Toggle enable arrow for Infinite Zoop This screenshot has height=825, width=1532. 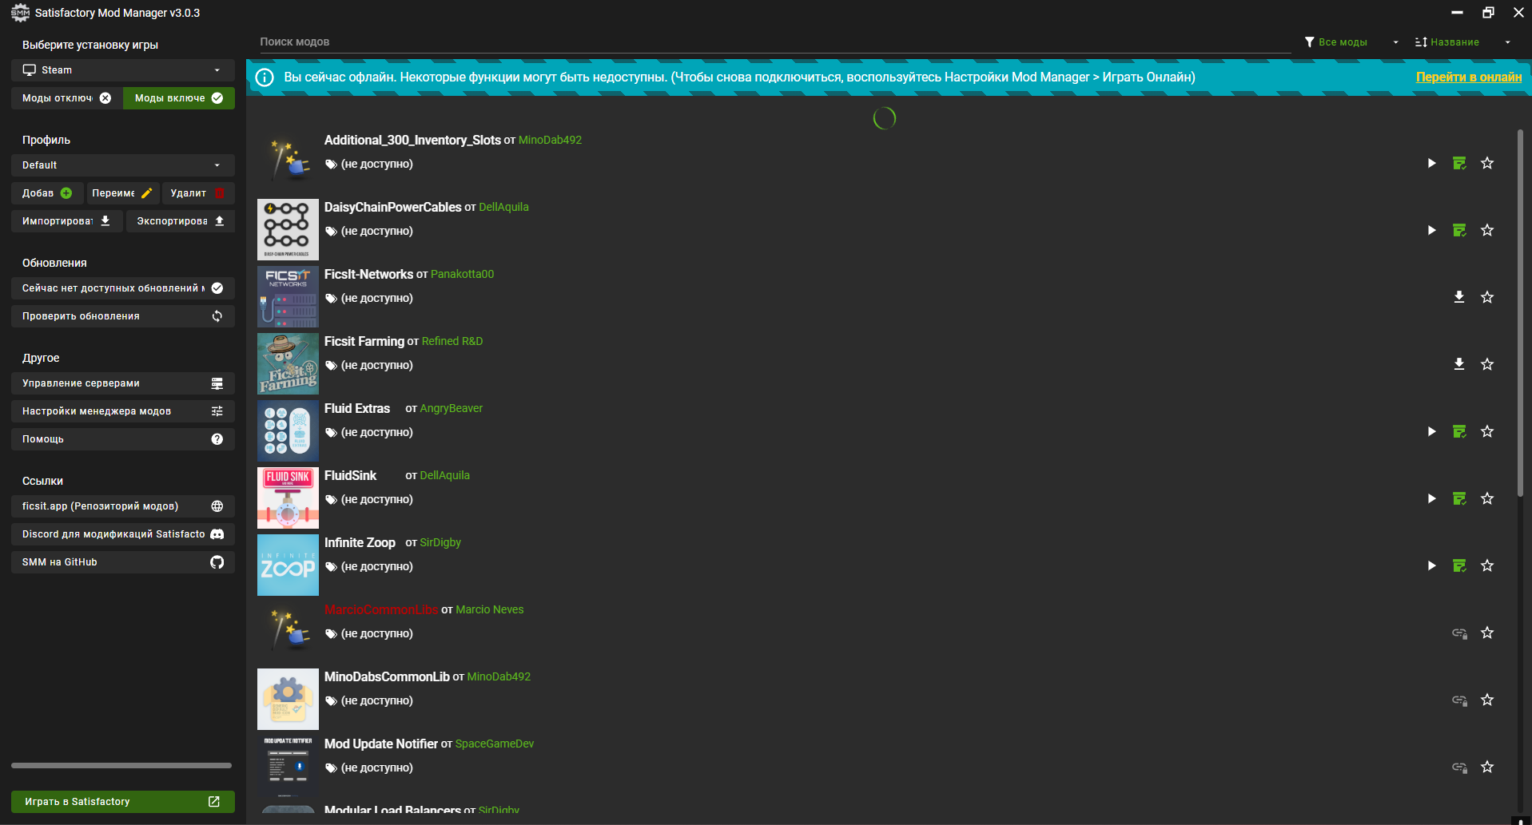click(1431, 565)
